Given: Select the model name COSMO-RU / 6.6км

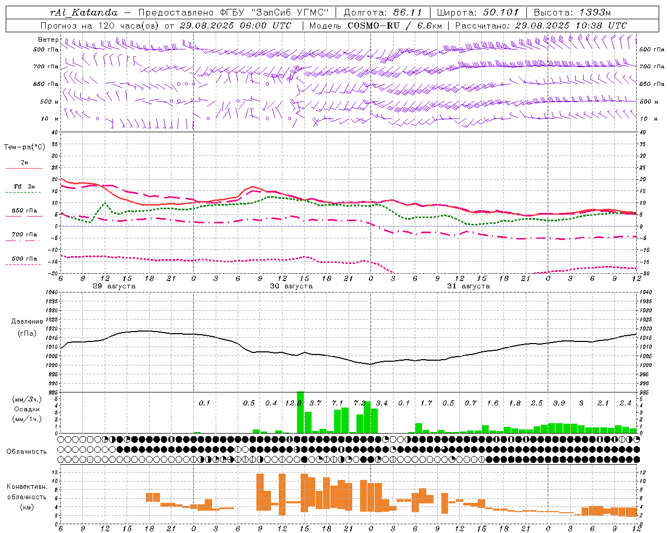Looking at the screenshot, I should pos(394,26).
